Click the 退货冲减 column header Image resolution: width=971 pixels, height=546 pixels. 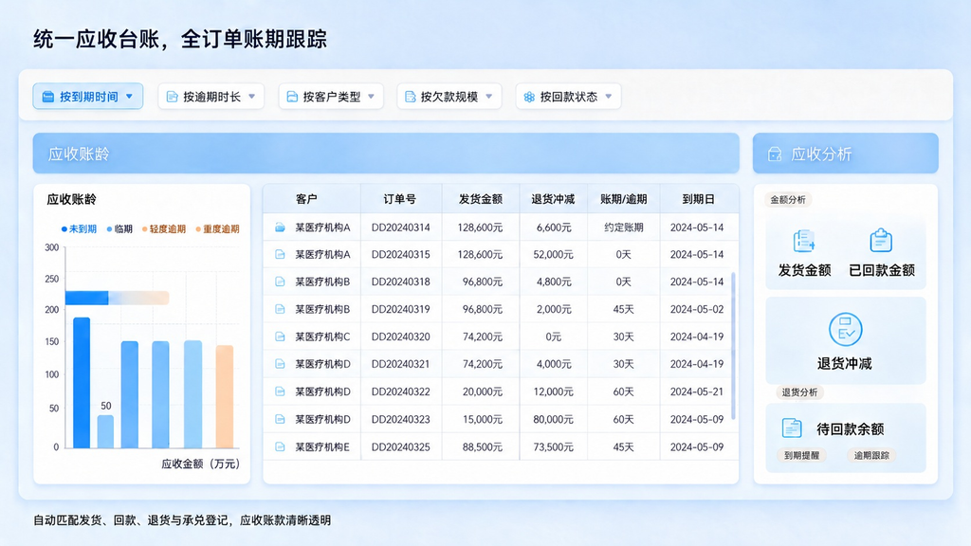pos(553,199)
